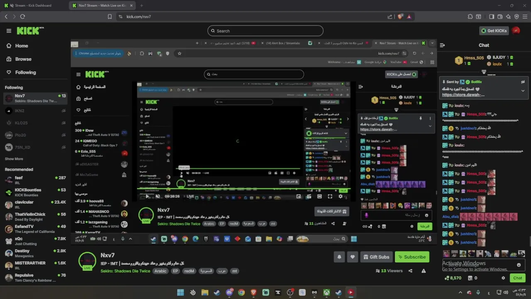The width and height of the screenshot is (531, 299).
Task: Open Destiny recommended channel
Action: (35, 253)
